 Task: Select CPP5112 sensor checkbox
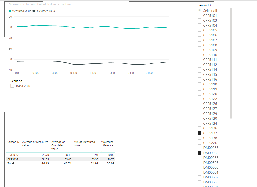(x=199, y=64)
